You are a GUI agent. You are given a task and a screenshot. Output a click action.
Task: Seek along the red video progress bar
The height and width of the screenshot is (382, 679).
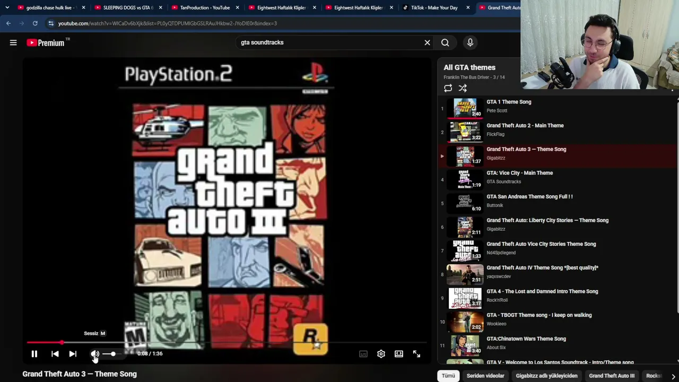pyautogui.click(x=227, y=343)
